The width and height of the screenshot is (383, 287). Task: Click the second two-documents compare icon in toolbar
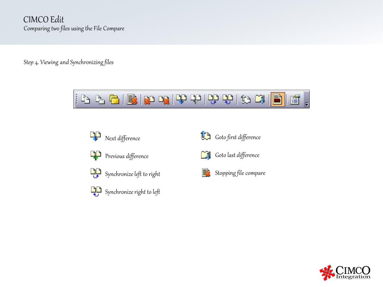pyautogui.click(x=100, y=99)
